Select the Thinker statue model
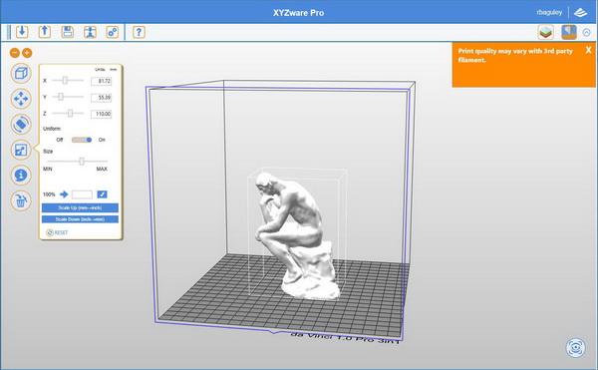The height and width of the screenshot is (370, 598). tap(298, 235)
